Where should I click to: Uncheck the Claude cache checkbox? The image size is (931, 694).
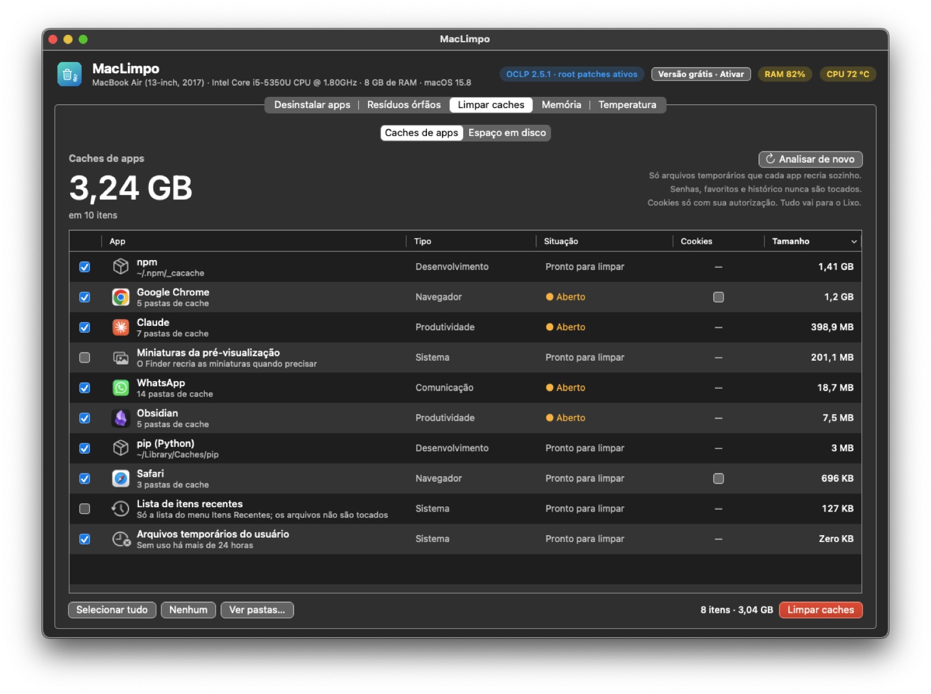85,327
